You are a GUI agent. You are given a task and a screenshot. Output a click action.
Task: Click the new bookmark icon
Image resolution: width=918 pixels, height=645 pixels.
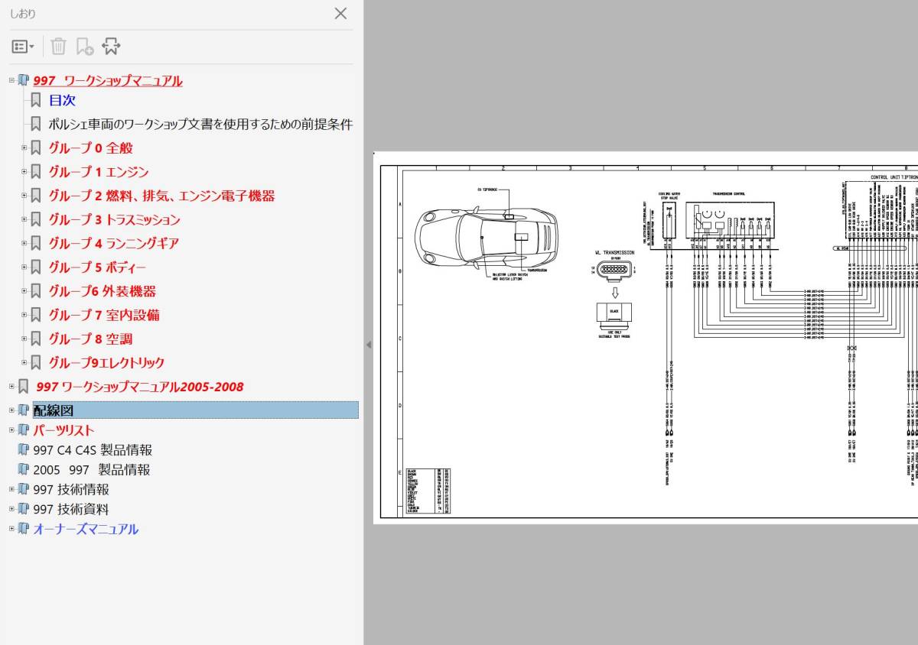coord(84,47)
